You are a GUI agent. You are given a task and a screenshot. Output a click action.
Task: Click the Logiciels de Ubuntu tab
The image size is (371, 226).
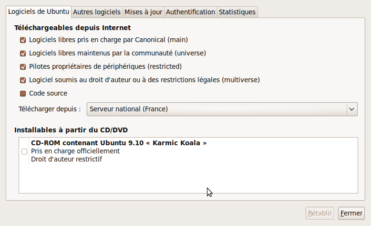tap(39, 11)
